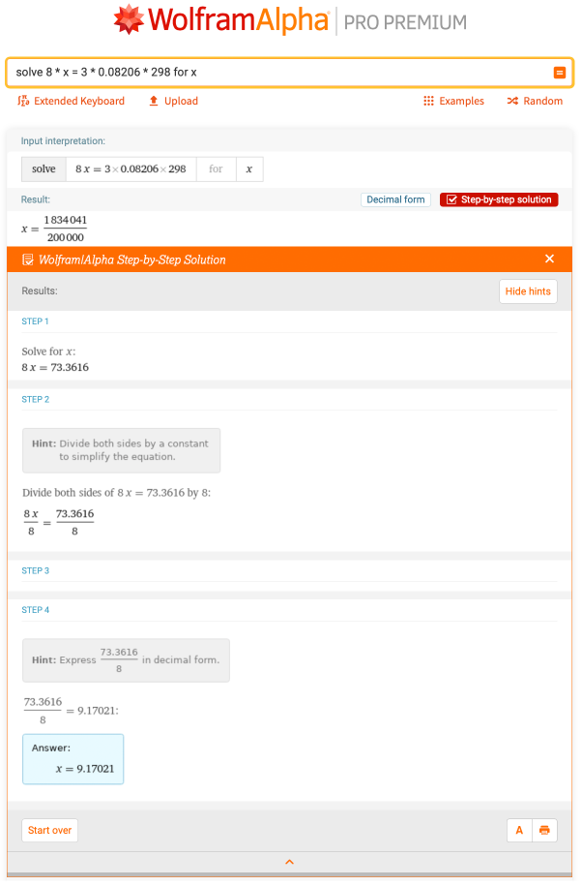Viewport: 582px width, 886px height.
Task: Click the 'solve' cell in input interpretation
Action: (x=44, y=168)
